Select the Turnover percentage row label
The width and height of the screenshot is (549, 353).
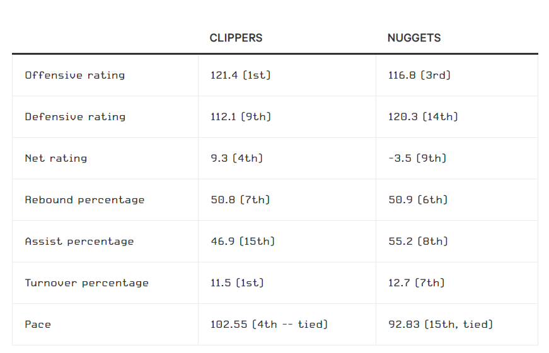(87, 283)
